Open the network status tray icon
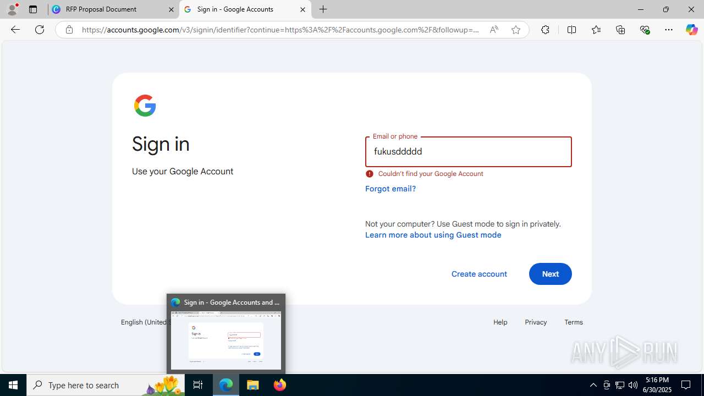The height and width of the screenshot is (396, 704). 620,385
